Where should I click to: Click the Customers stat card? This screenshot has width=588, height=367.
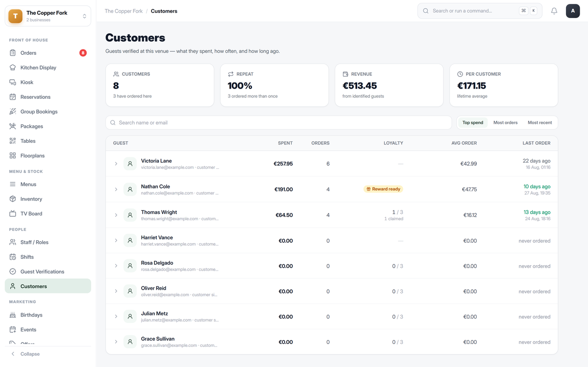(160, 85)
